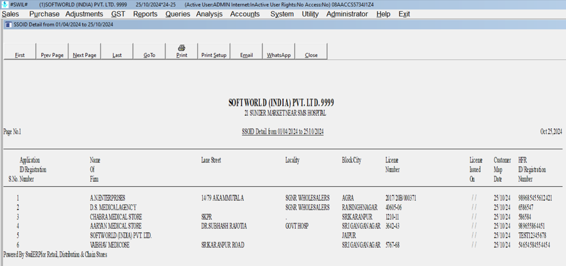566x266 pixels.
Task: Open the Reports menu
Action: (x=145, y=14)
